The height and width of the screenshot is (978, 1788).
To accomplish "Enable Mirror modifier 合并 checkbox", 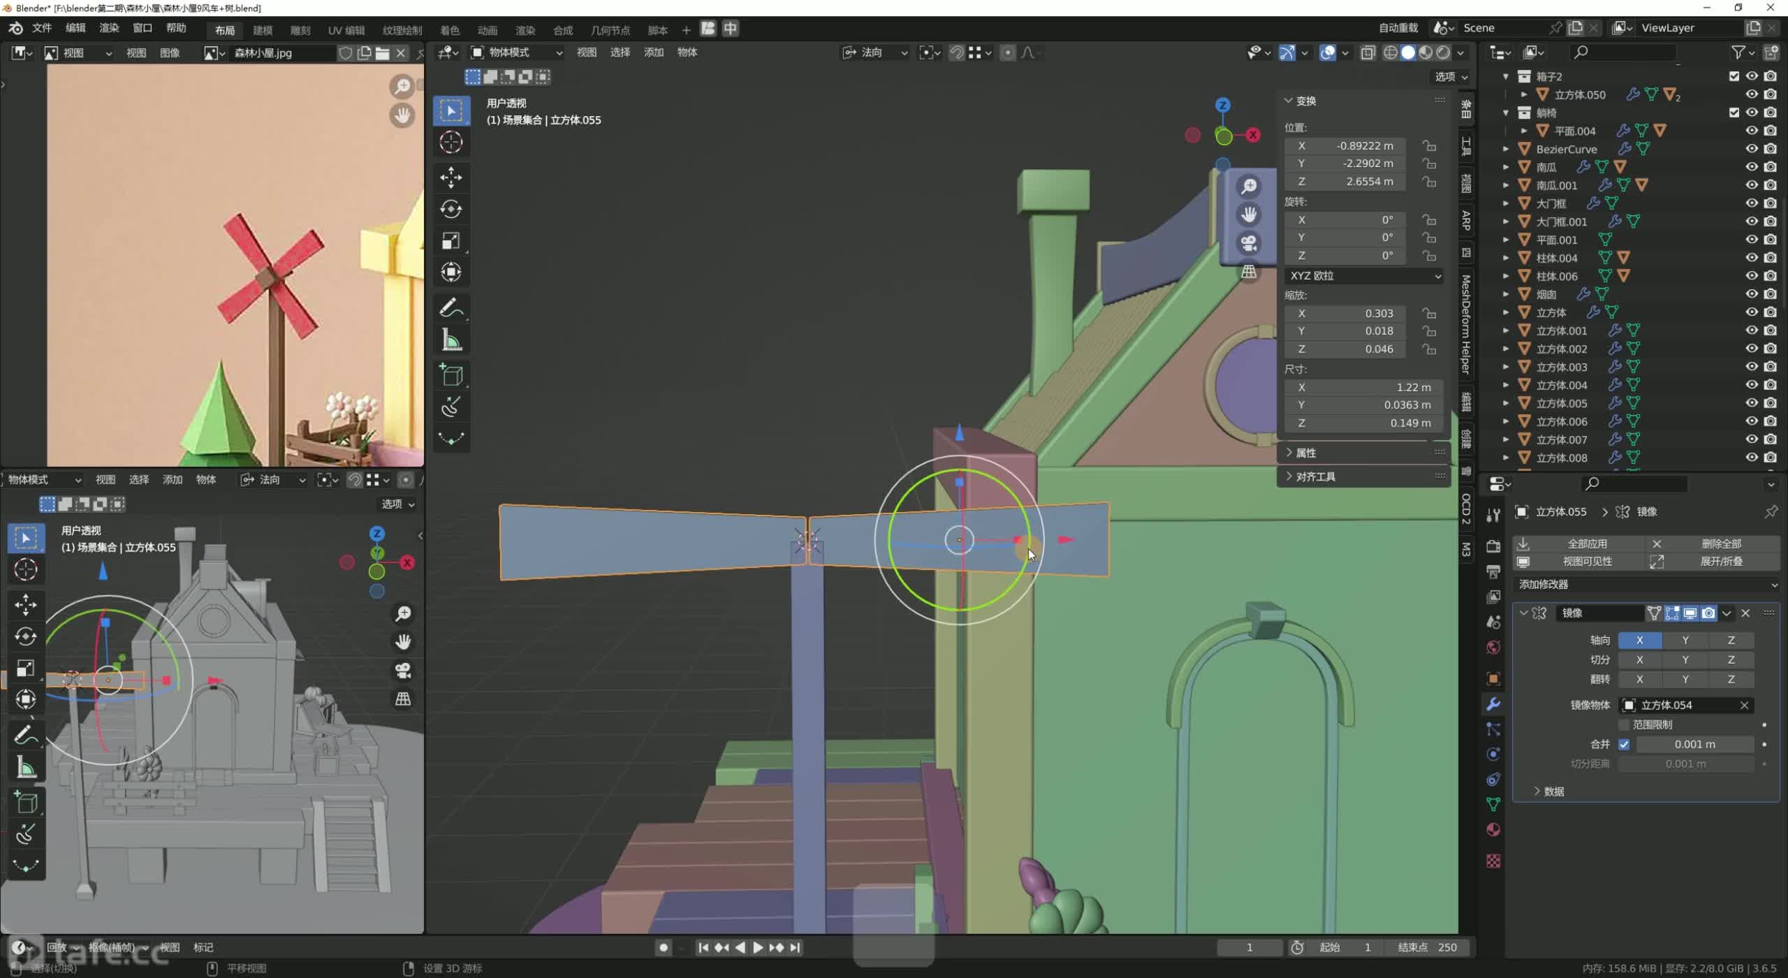I will click(1623, 743).
